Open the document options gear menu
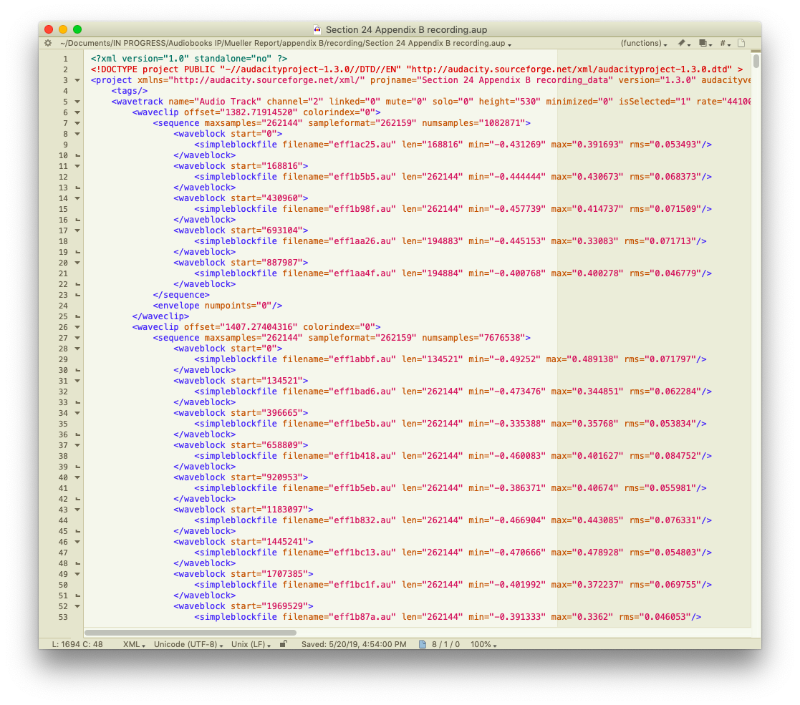This screenshot has height=705, width=800. 48,43
